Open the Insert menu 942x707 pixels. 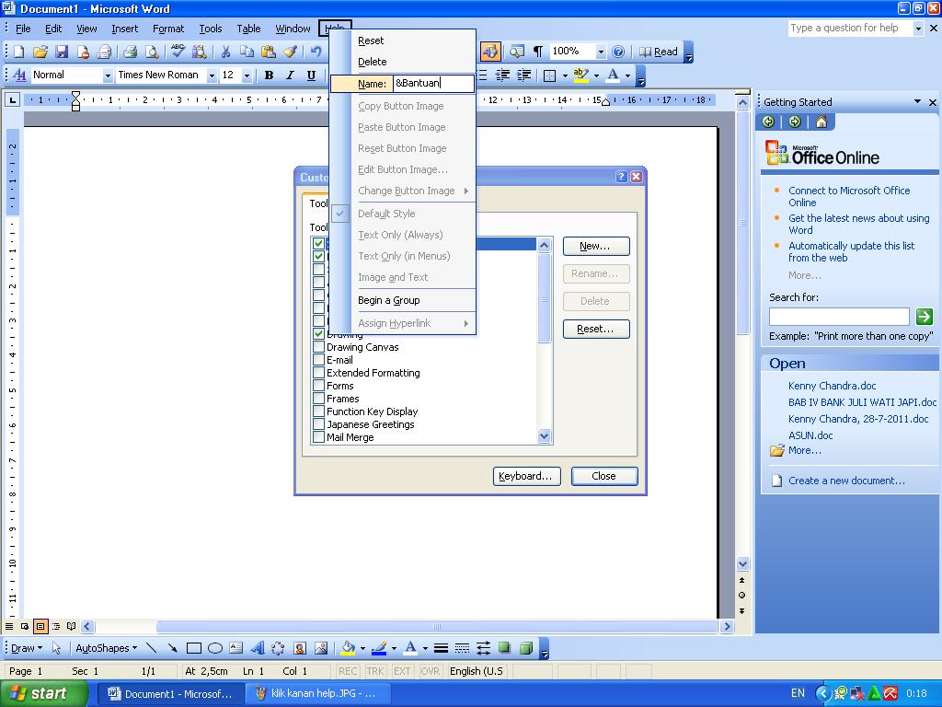tap(124, 29)
